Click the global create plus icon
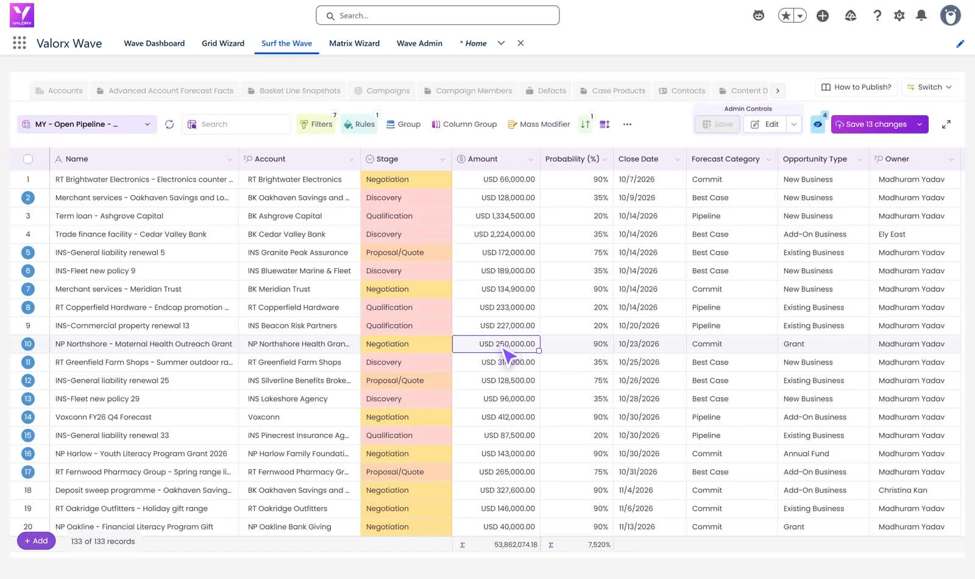This screenshot has height=579, width=975. (x=823, y=16)
